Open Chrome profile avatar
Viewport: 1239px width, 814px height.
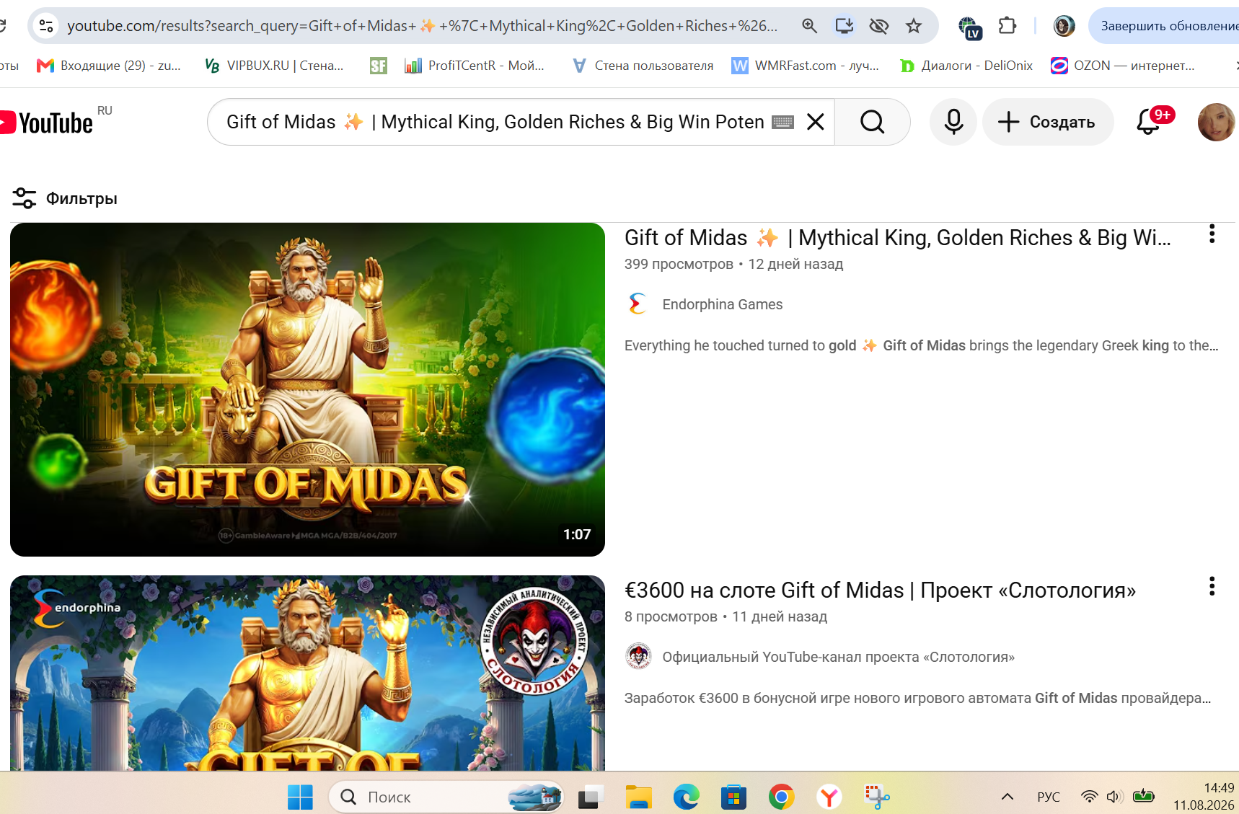(1064, 26)
